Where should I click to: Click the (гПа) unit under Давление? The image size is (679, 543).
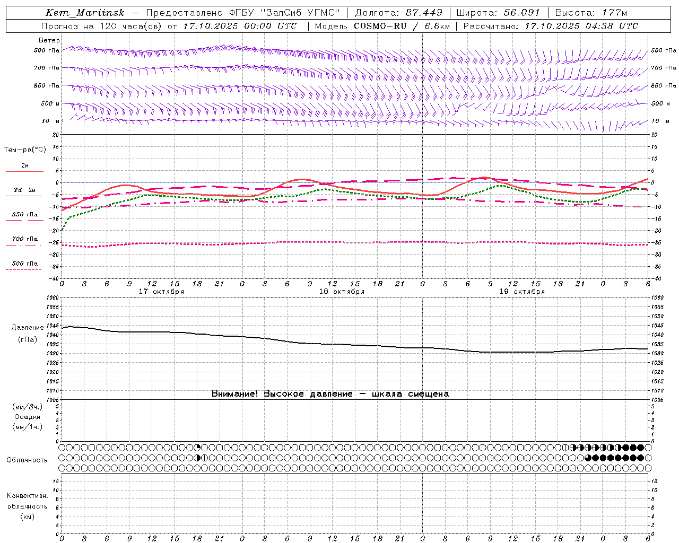[x=28, y=339]
